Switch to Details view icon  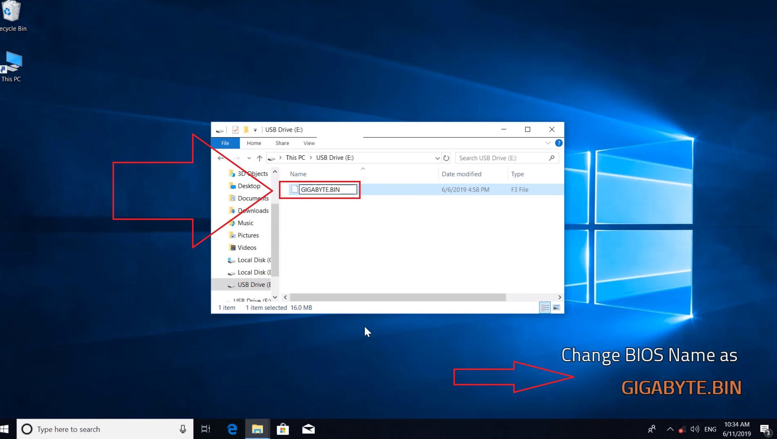(545, 307)
